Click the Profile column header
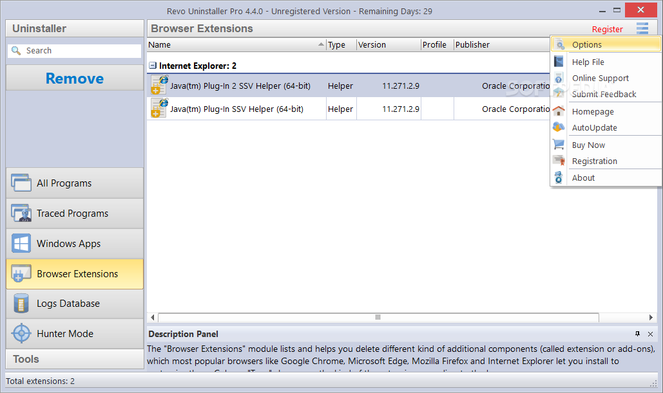Image resolution: width=663 pixels, height=393 pixels. click(437, 45)
